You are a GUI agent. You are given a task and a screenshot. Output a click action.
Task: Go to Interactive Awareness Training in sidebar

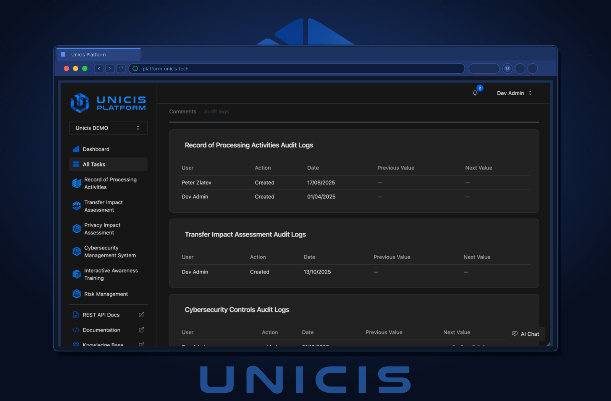(108, 274)
